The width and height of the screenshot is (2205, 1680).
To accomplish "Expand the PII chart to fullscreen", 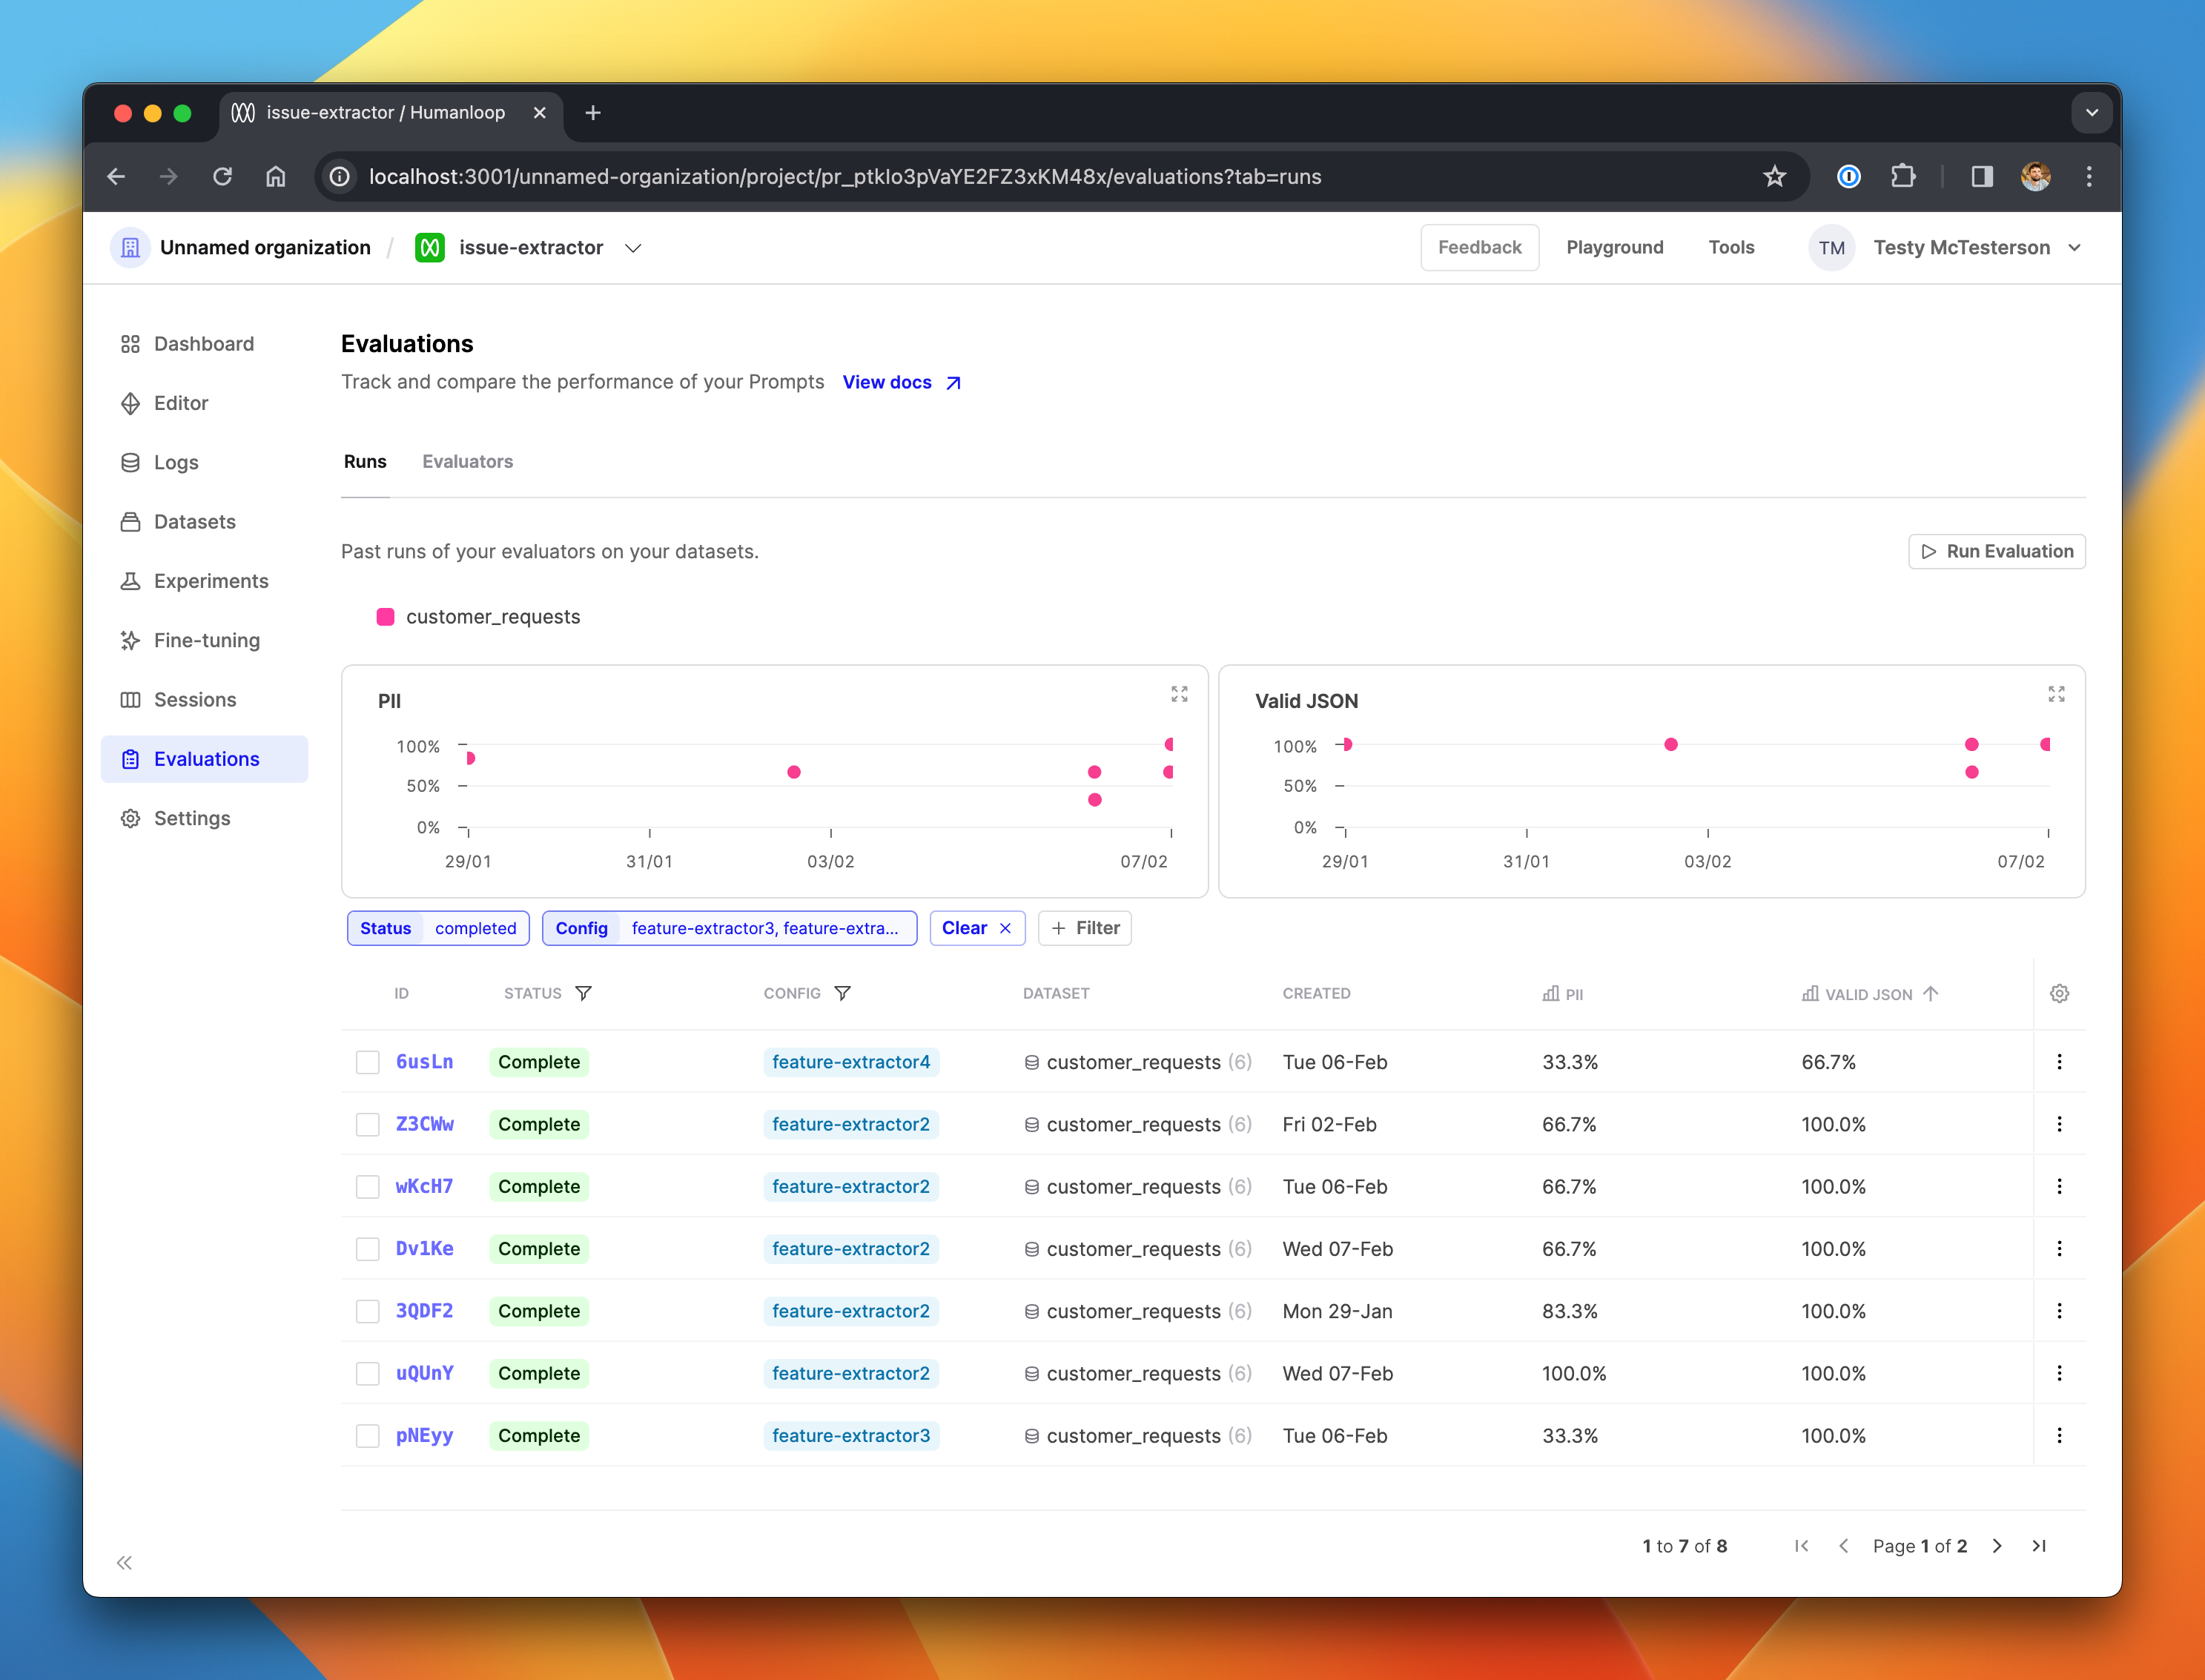I will [1179, 694].
